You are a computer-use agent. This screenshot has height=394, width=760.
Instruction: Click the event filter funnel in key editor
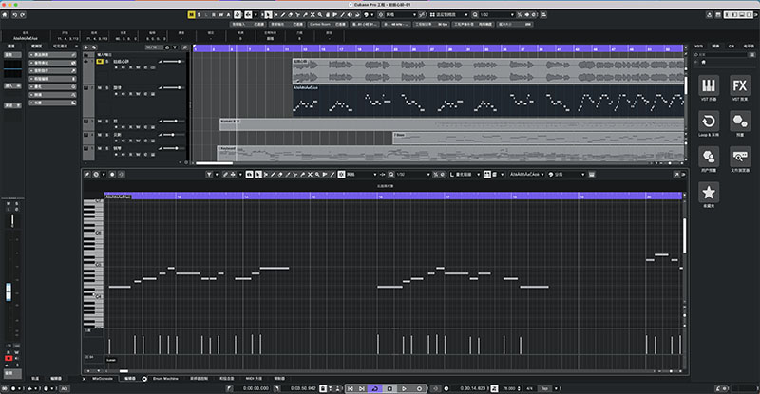(209, 175)
